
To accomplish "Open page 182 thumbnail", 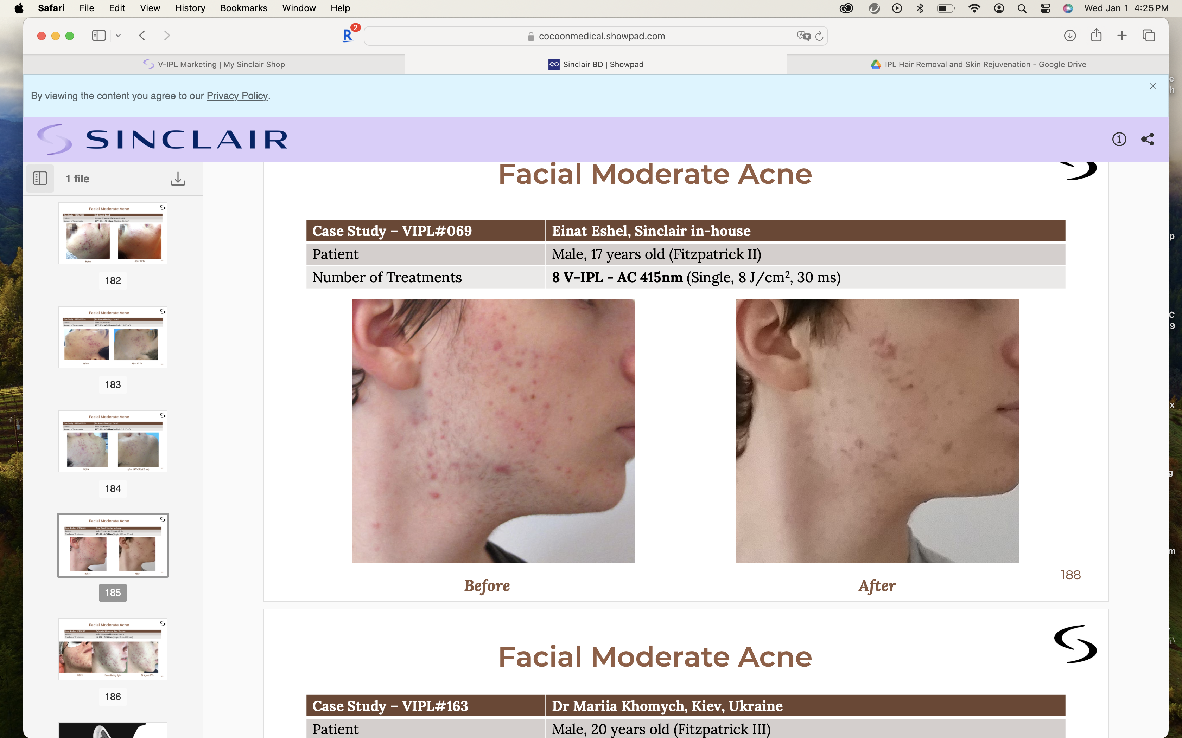I will pos(113,233).
